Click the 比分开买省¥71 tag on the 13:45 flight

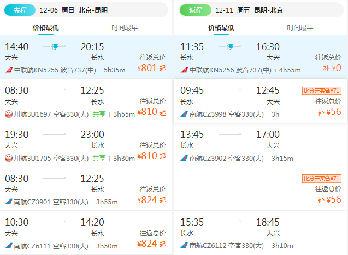(x=322, y=178)
